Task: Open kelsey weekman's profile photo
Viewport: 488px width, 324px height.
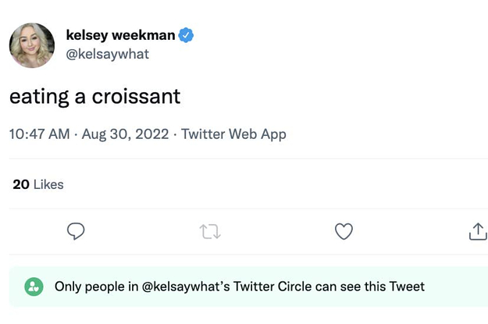Action: pos(32,45)
